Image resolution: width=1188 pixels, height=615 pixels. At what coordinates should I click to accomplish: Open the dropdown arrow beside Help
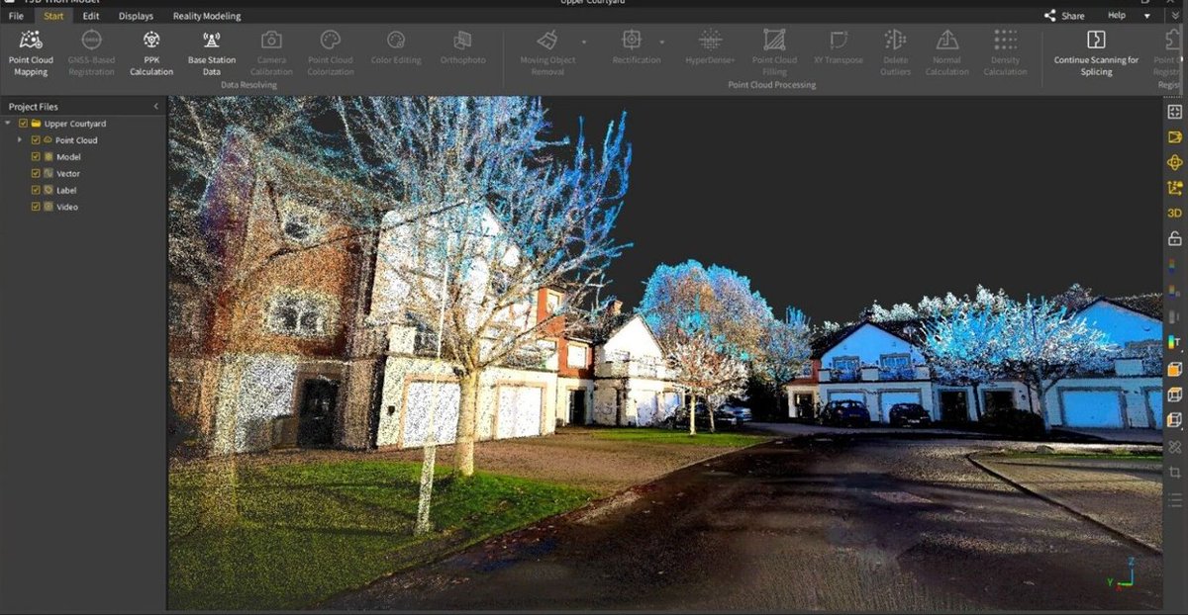[1147, 16]
